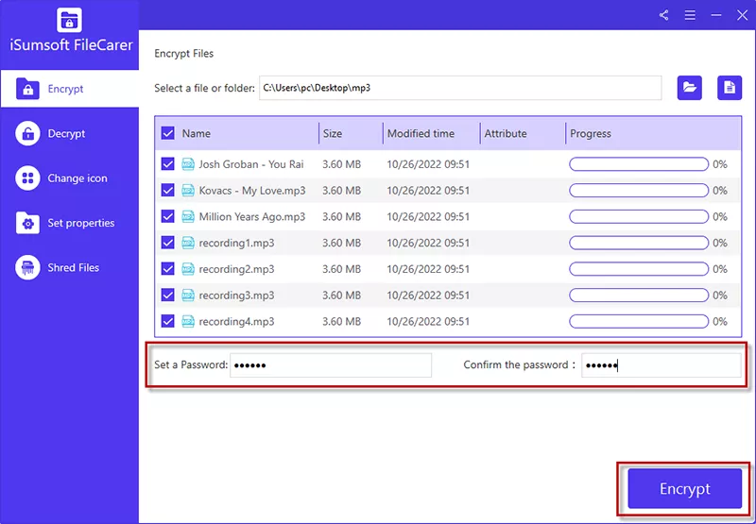Uncheck the recording4.mp3 checkbox
Viewport: 756px width, 524px height.
pyautogui.click(x=168, y=322)
